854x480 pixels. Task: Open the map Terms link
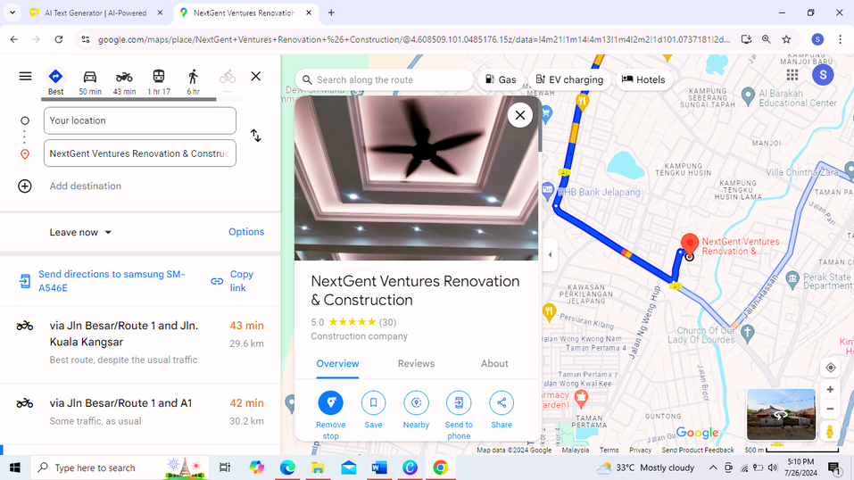coord(609,450)
